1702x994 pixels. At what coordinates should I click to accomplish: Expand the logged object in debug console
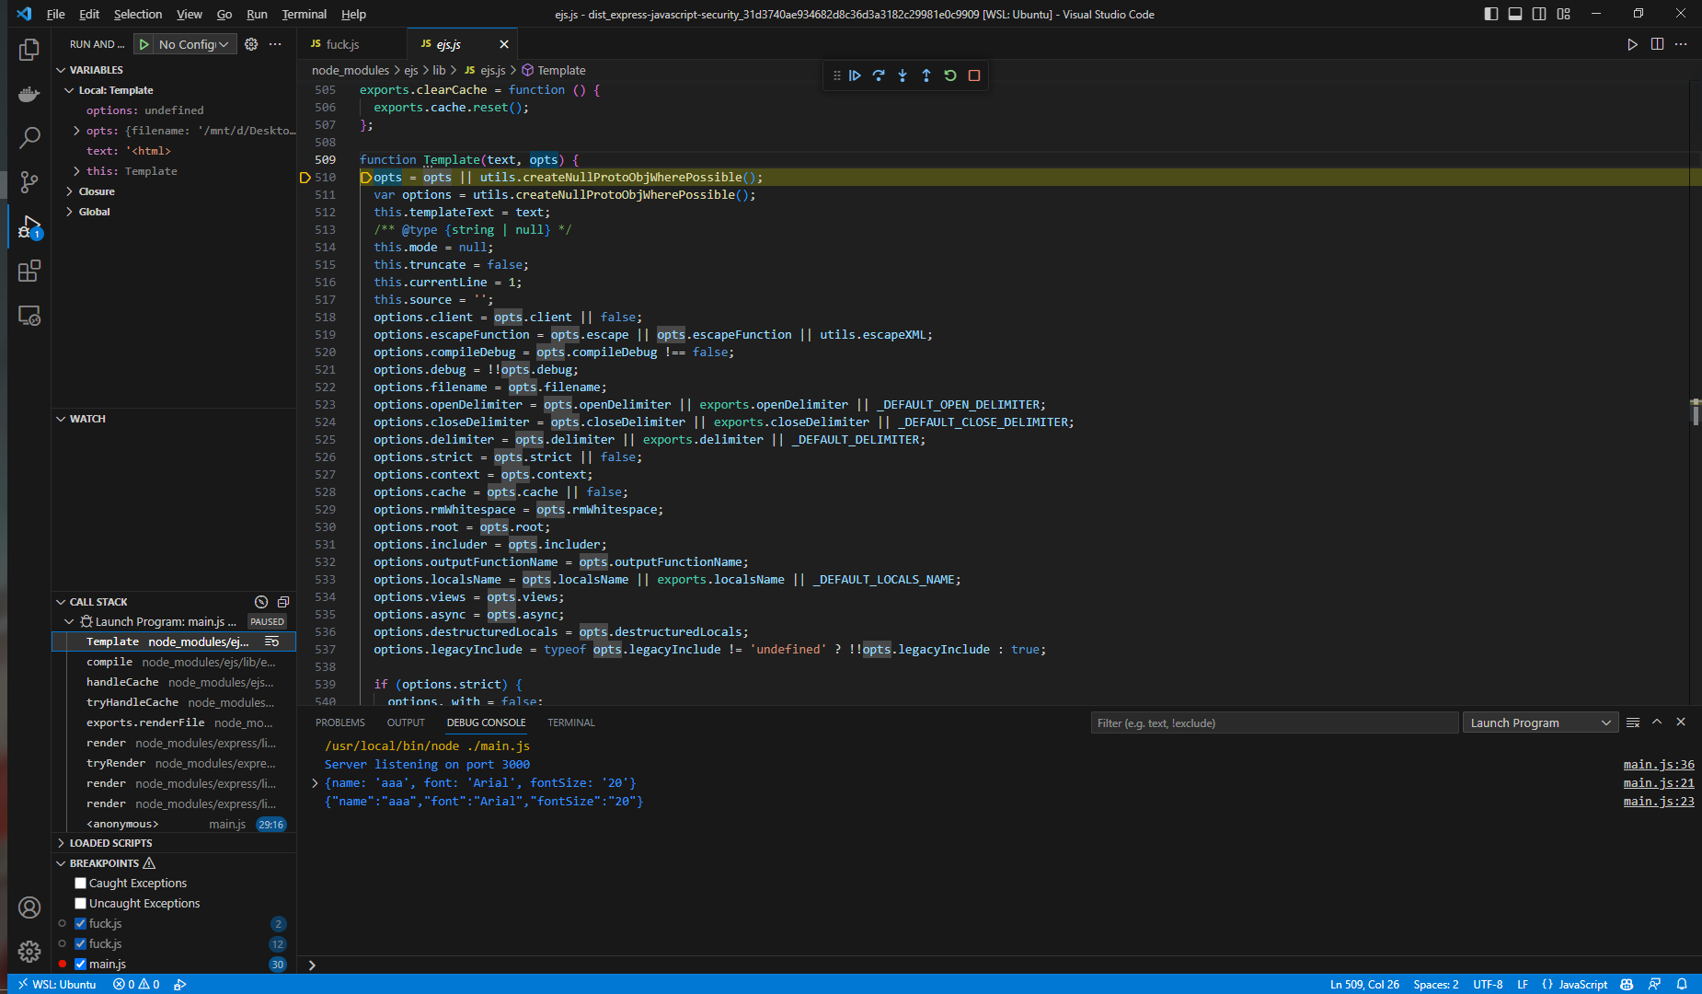(x=315, y=783)
